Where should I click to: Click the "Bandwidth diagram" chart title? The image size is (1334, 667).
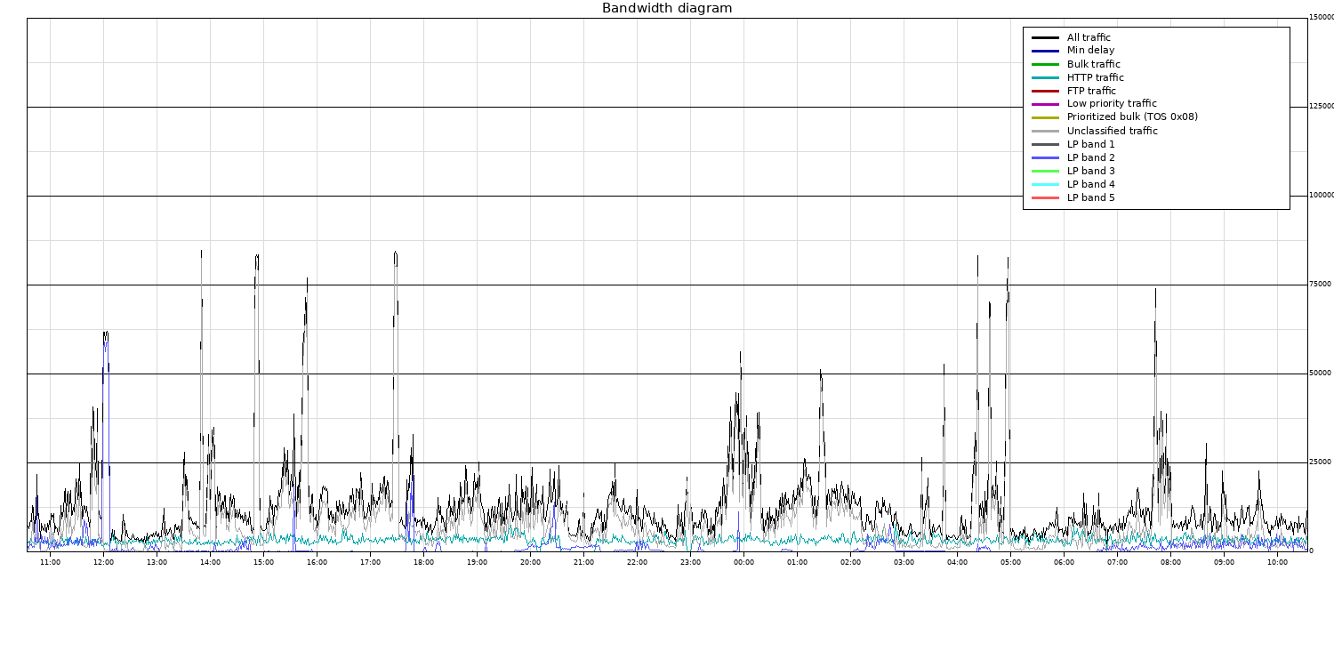667,9
